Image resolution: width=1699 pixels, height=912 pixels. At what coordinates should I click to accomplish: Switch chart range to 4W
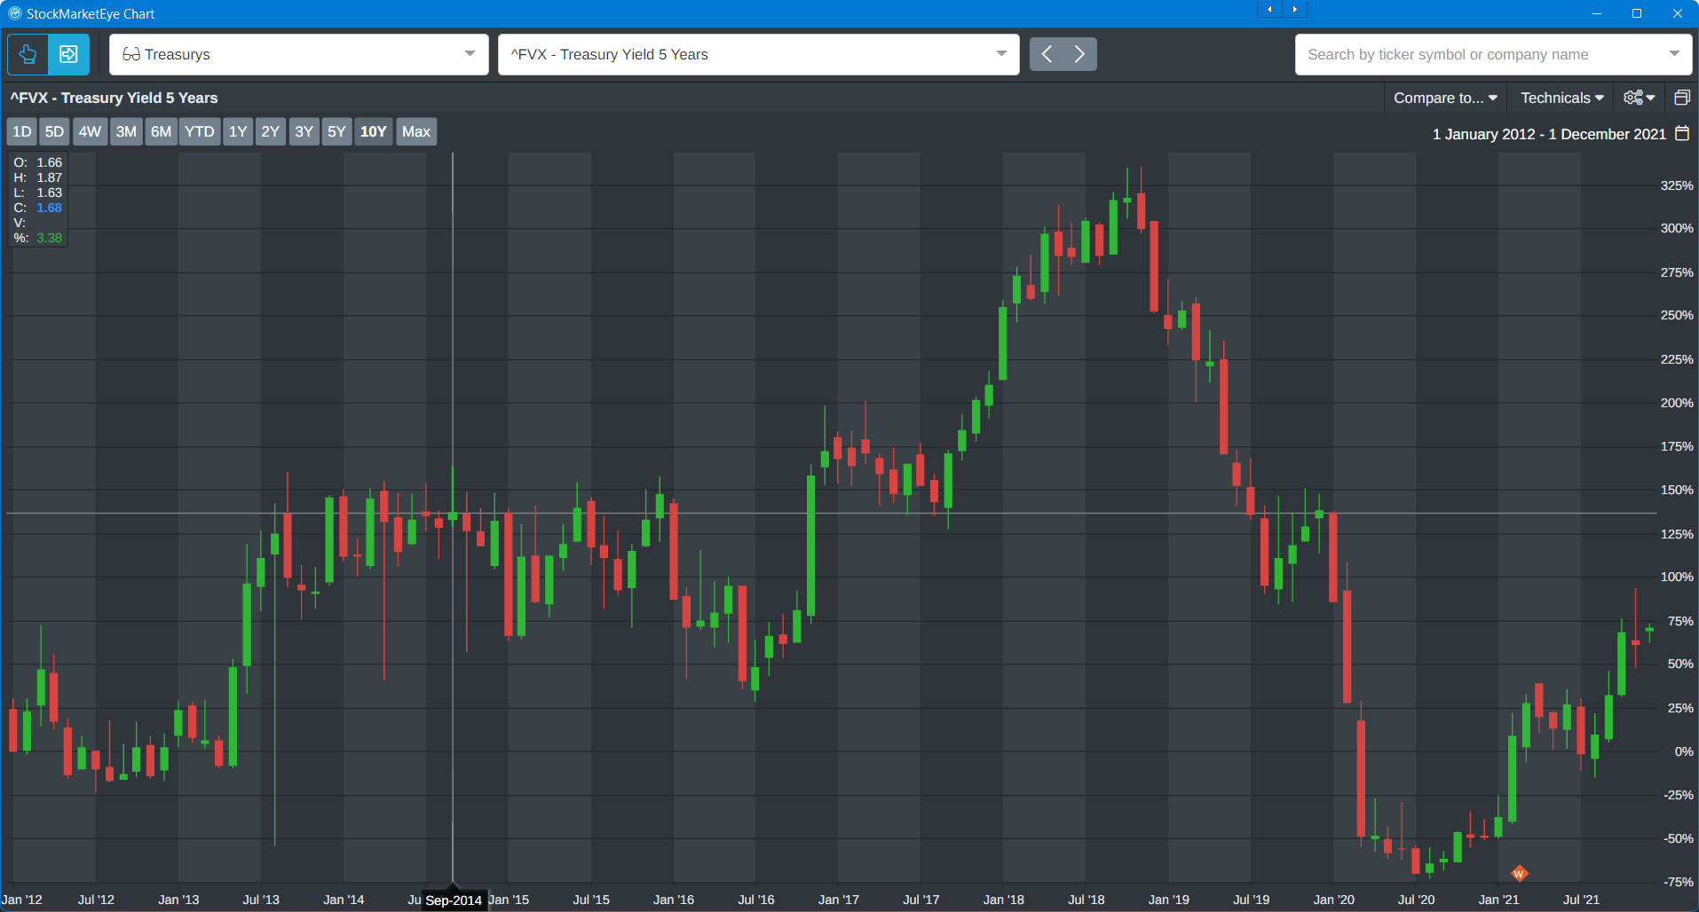[x=90, y=131]
